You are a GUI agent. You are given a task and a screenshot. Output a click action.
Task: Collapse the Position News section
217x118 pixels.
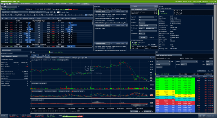(95, 26)
